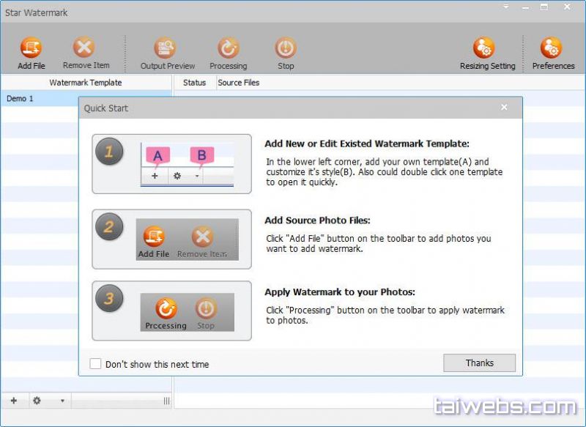
Task: Click the Source Files column header
Action: pos(239,83)
